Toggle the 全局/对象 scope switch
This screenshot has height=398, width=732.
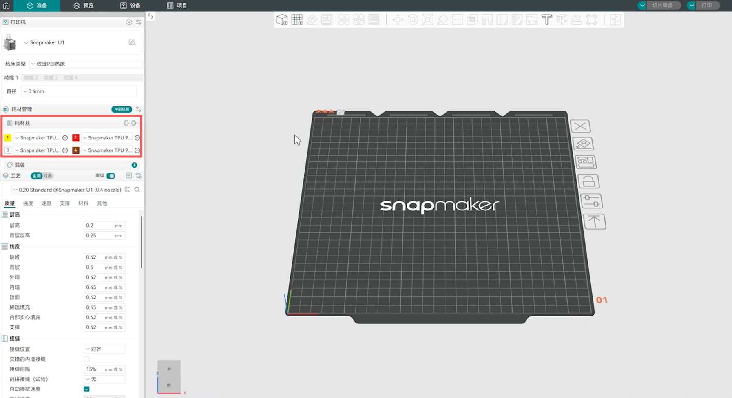(42, 176)
